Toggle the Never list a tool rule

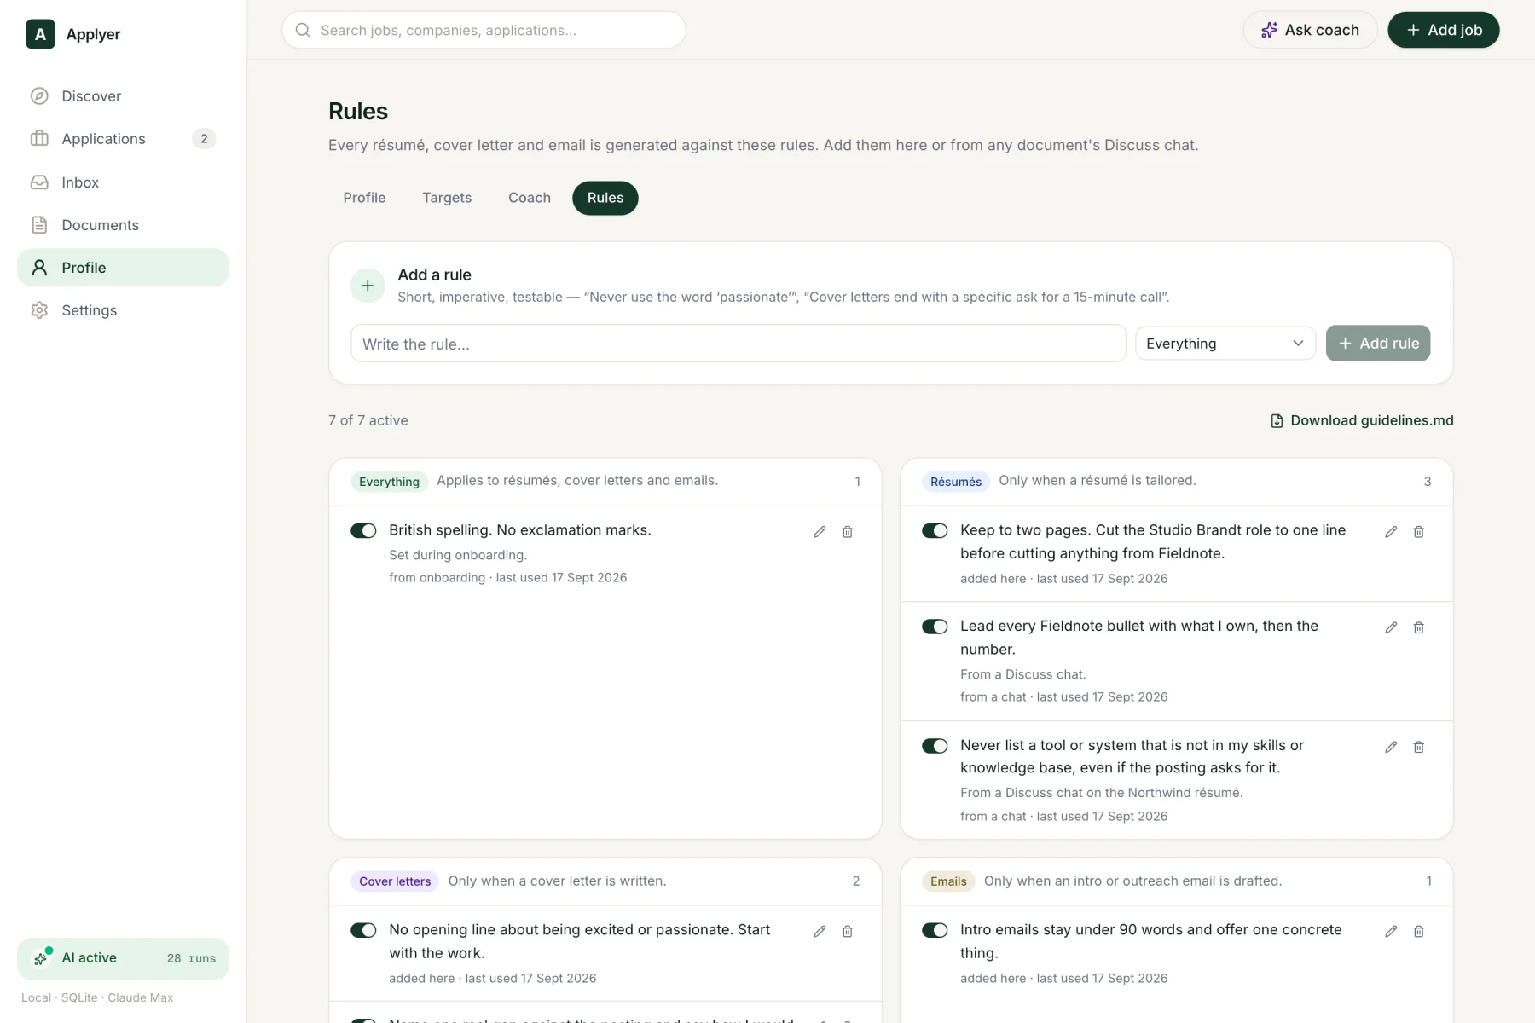(935, 746)
